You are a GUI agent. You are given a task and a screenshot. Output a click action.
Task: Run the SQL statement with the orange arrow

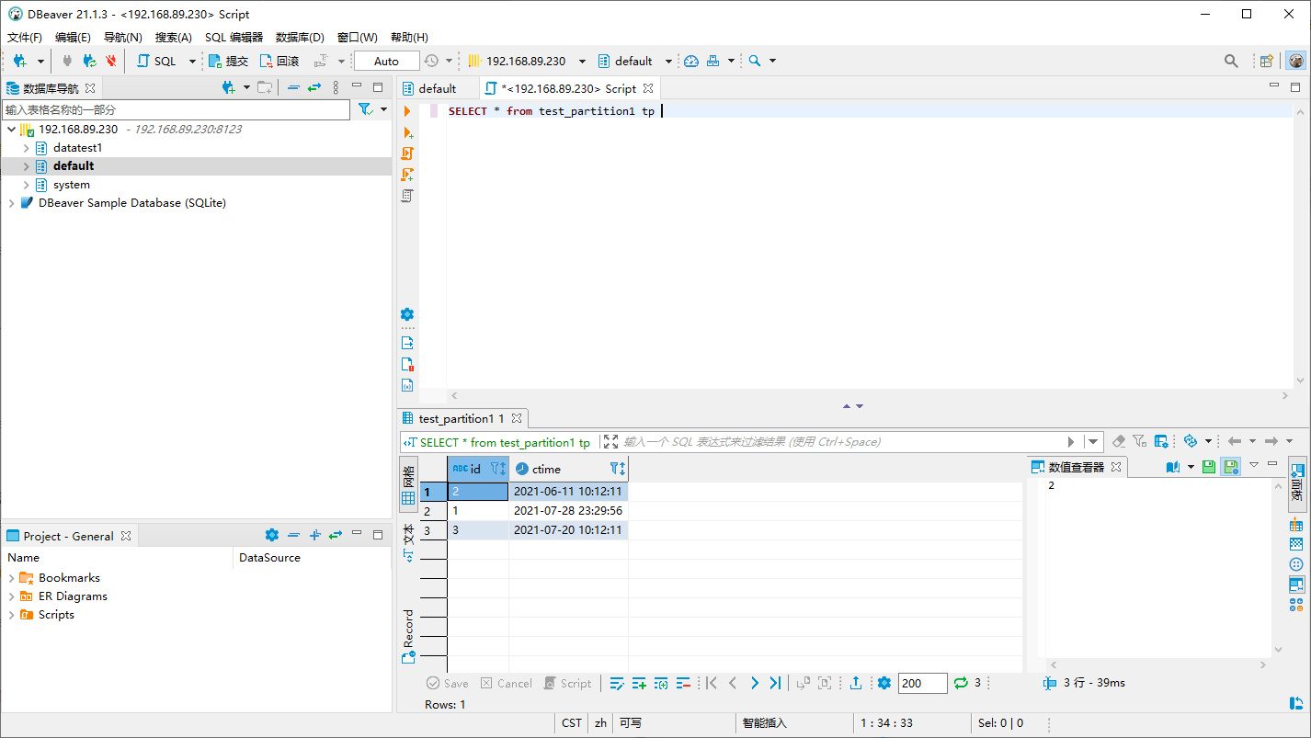(407, 110)
